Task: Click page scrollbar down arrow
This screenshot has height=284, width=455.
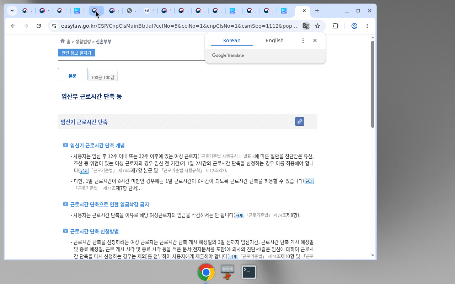Action: click(373, 255)
